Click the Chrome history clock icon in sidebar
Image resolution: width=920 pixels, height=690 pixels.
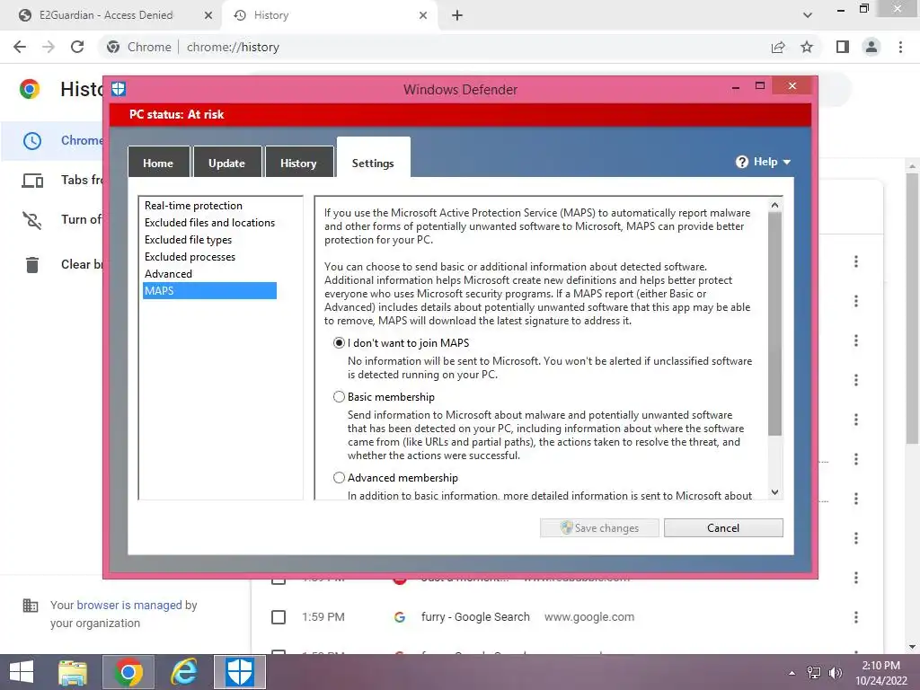click(32, 141)
